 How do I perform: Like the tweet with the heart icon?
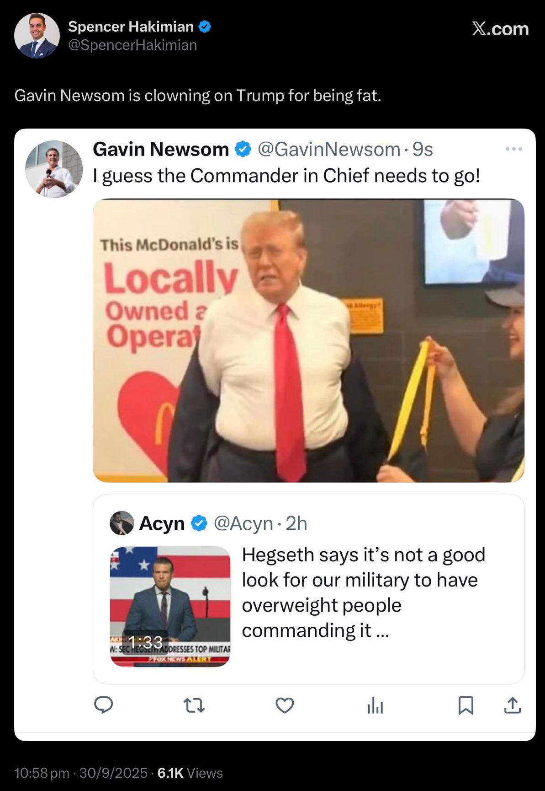285,705
